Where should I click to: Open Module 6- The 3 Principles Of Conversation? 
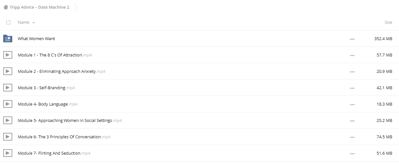coord(64,137)
